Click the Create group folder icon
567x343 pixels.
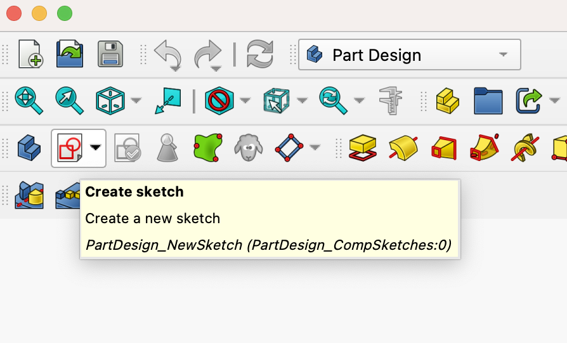tap(488, 101)
